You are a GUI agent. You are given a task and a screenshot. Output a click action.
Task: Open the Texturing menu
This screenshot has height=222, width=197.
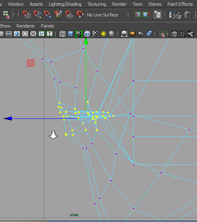pyautogui.click(x=97, y=4)
